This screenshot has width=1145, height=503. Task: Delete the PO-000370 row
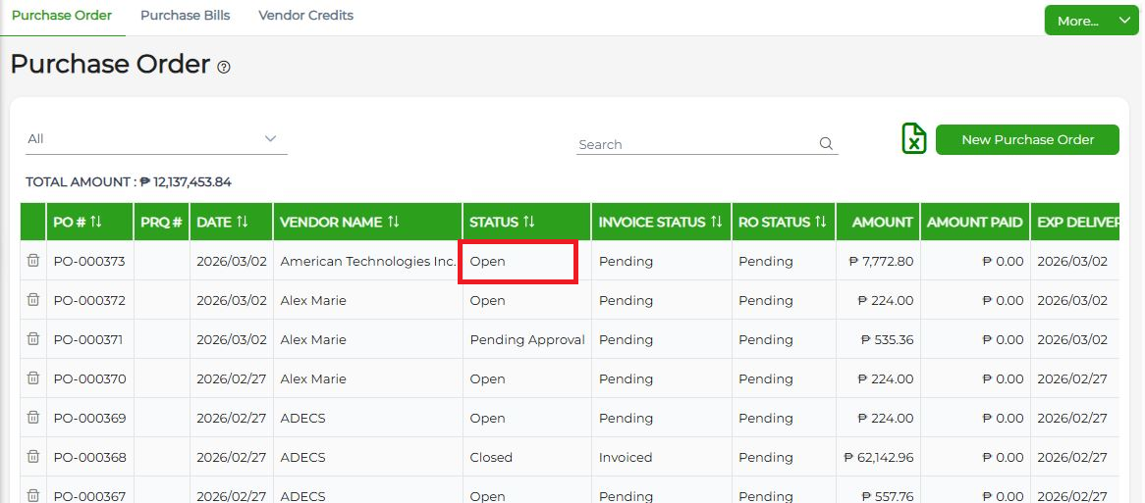[33, 378]
